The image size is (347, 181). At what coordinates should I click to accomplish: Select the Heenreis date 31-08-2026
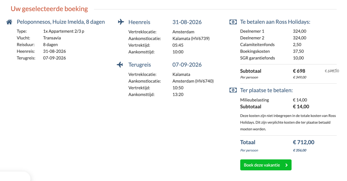pos(187,22)
